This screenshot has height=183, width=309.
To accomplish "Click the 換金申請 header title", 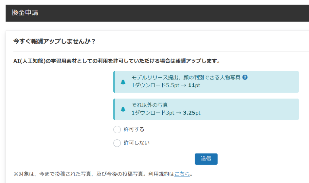I will pos(25,13).
